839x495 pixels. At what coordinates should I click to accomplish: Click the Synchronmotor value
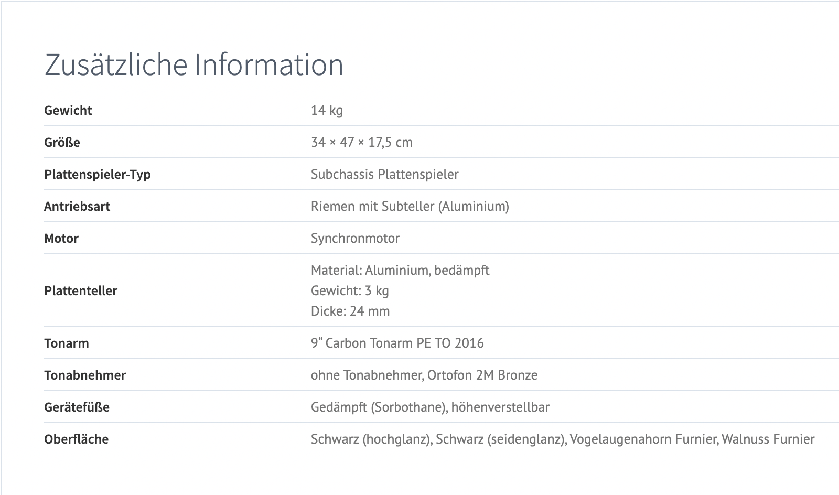[355, 239]
